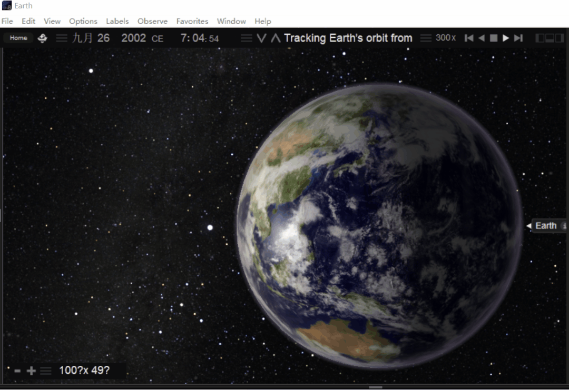The height and width of the screenshot is (390, 569).
Task: Select the minutes value 04 in time
Action: [198, 38]
